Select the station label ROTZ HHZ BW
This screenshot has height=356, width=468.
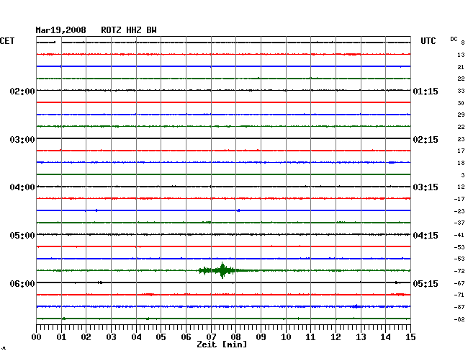(129, 30)
